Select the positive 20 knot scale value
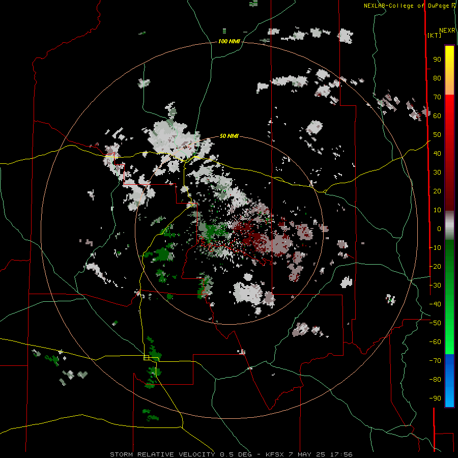The height and width of the screenshot is (458, 458). tap(437, 191)
